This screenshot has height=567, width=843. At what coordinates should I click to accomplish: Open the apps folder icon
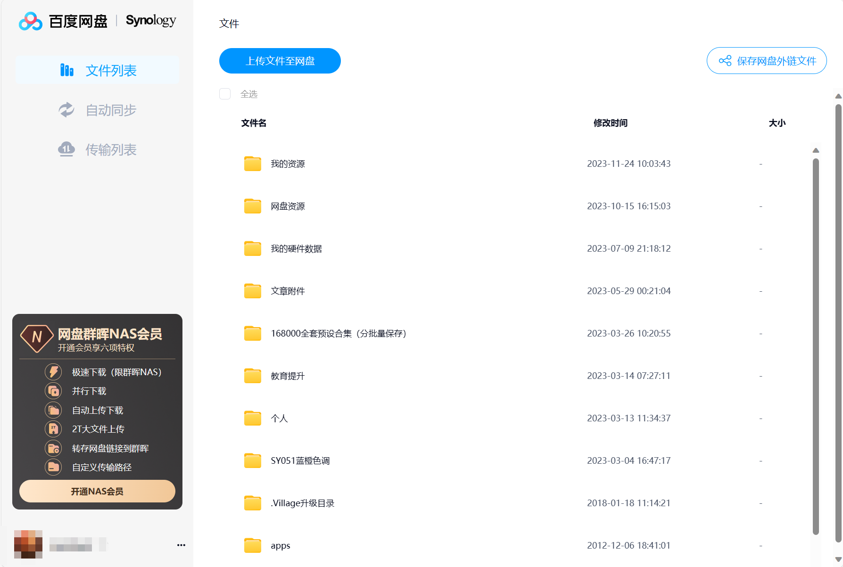(253, 545)
